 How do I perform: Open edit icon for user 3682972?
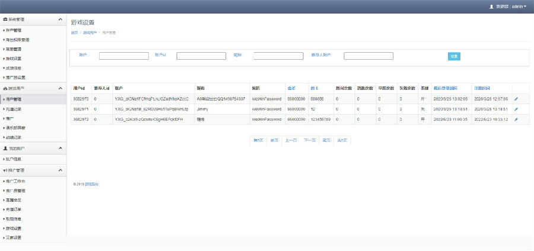tap(516, 119)
